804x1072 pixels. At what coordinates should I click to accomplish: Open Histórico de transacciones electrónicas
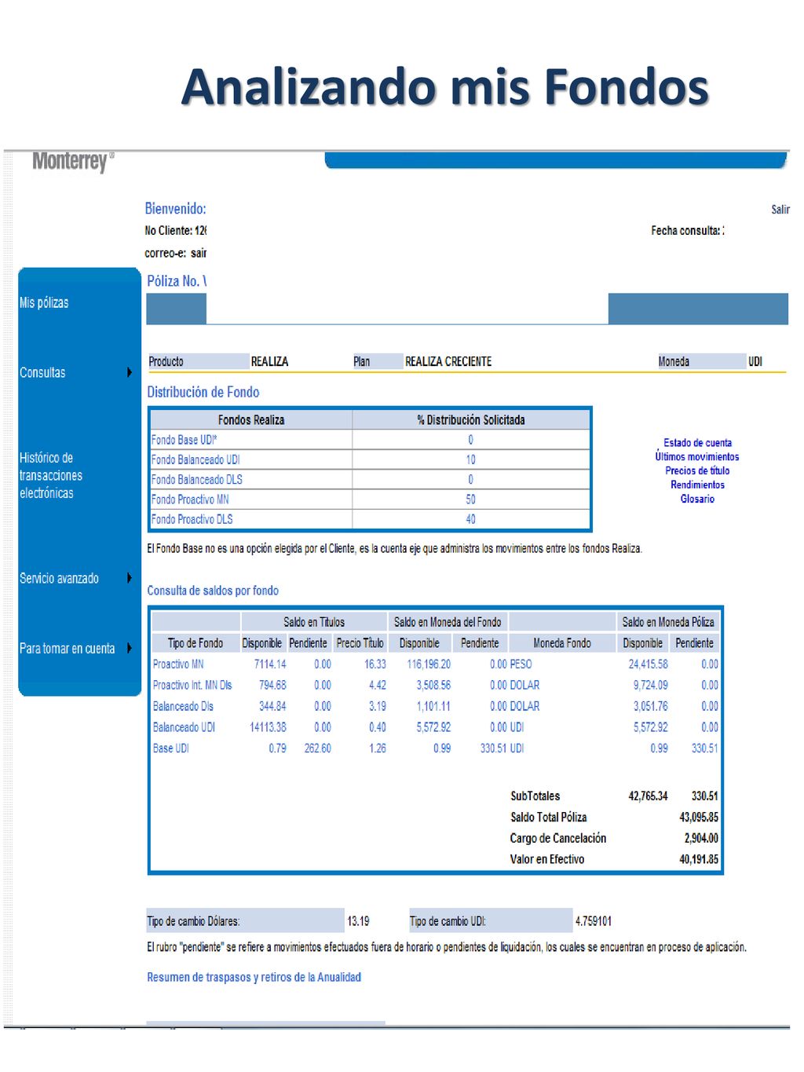coord(51,475)
